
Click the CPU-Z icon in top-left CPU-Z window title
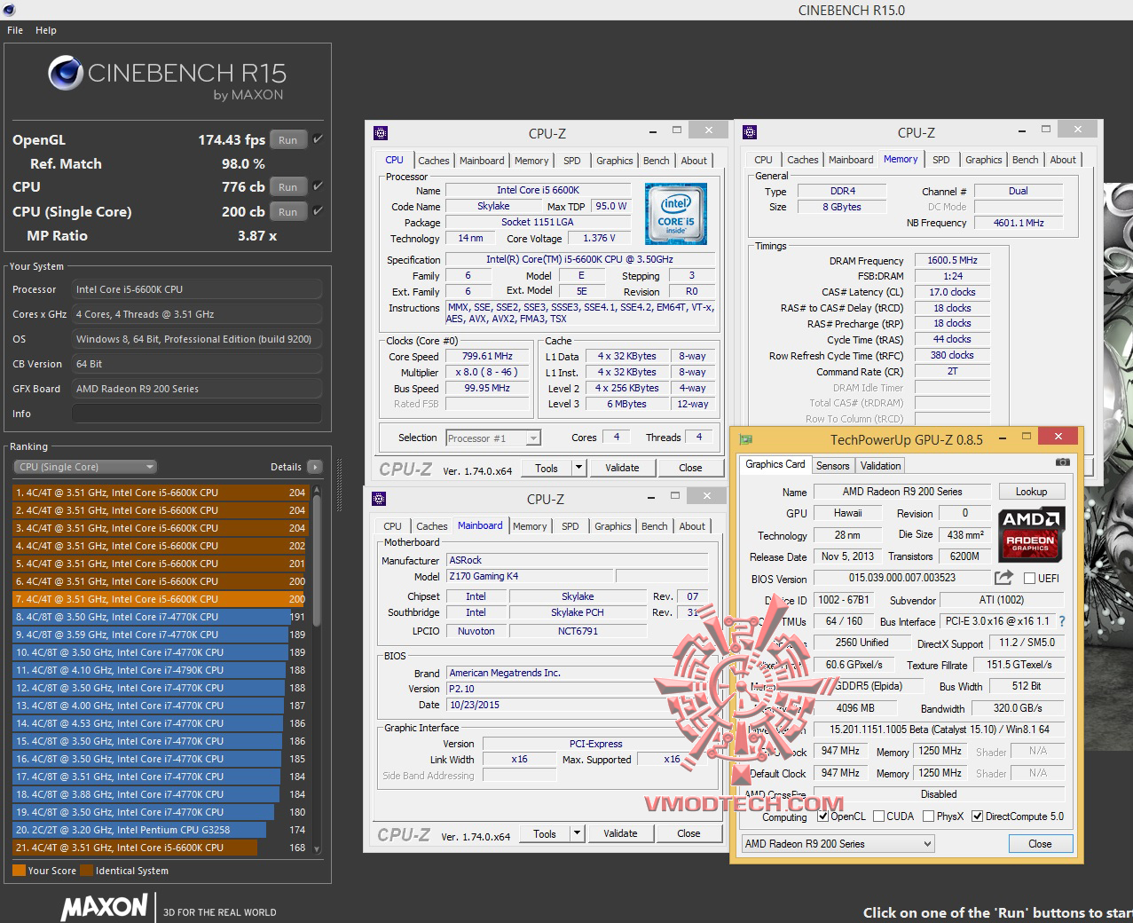tap(381, 133)
